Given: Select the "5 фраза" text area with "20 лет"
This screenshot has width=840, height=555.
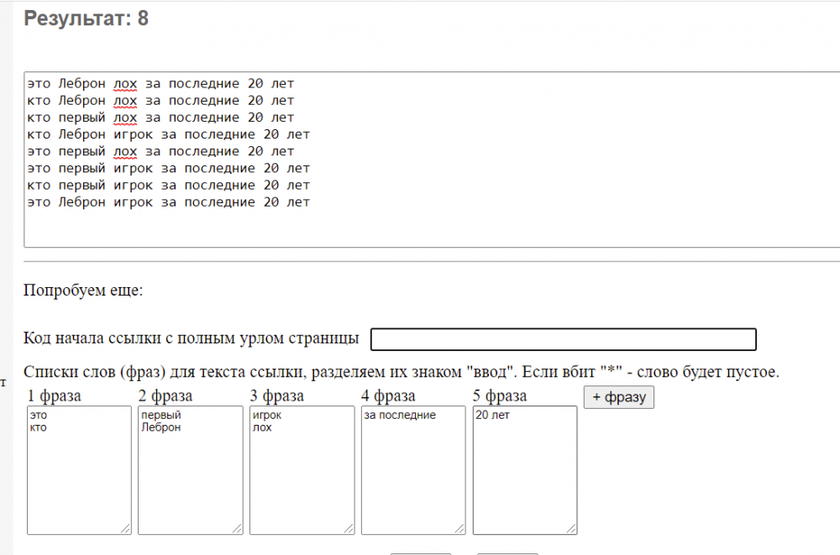Looking at the screenshot, I should coord(524,470).
